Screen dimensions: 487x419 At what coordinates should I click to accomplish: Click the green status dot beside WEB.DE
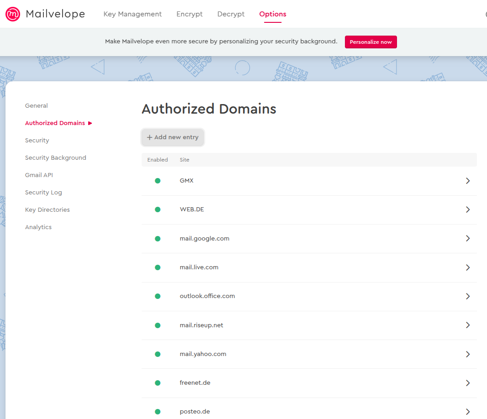(158, 209)
